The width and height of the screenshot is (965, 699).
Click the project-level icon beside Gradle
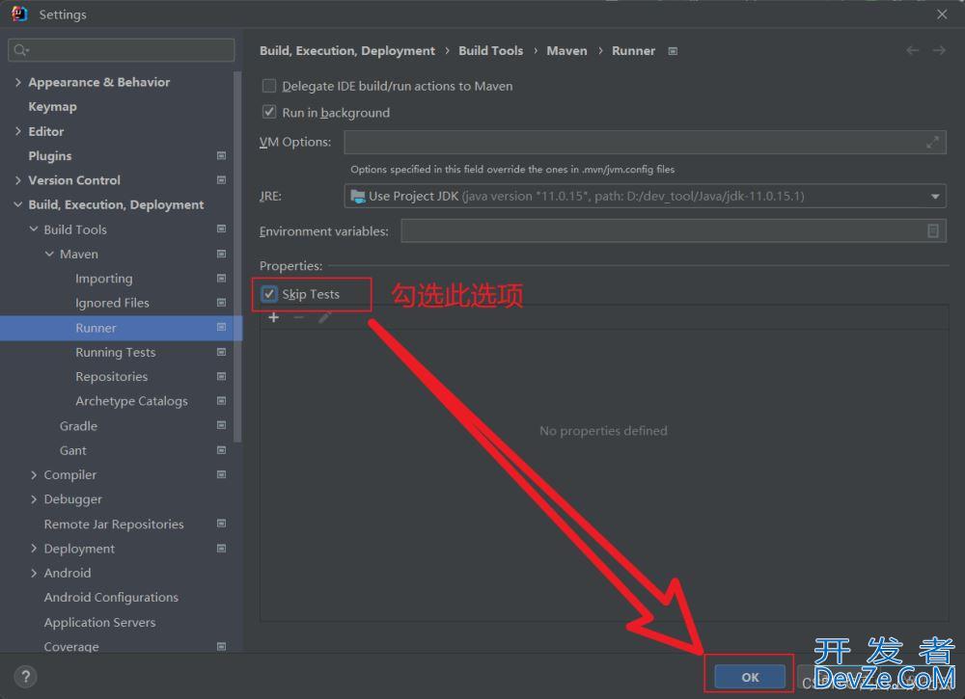coord(222,425)
